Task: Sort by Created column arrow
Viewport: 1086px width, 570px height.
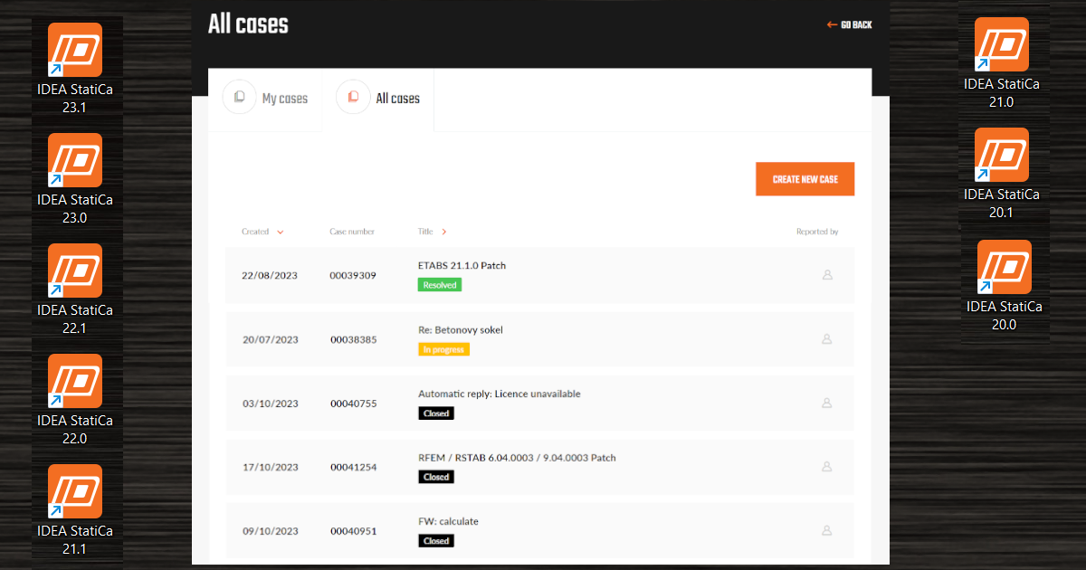Action: pyautogui.click(x=281, y=233)
